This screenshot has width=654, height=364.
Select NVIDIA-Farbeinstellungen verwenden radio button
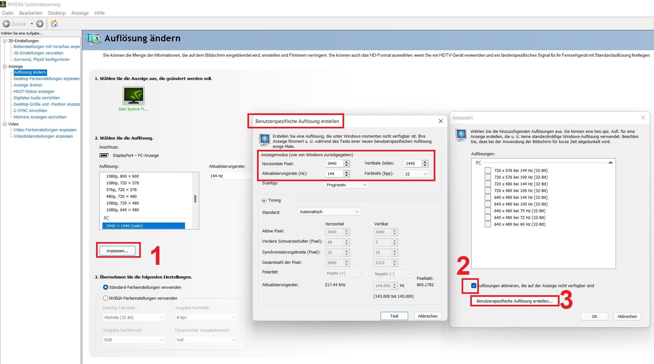105,298
